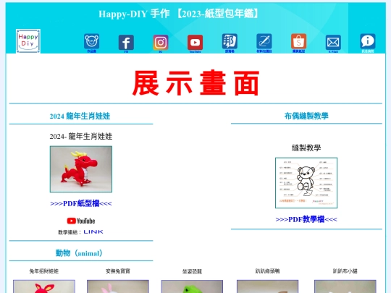The width and height of the screenshot is (391, 293).
Task: Open the info speech bubble icon
Action: [368, 42]
